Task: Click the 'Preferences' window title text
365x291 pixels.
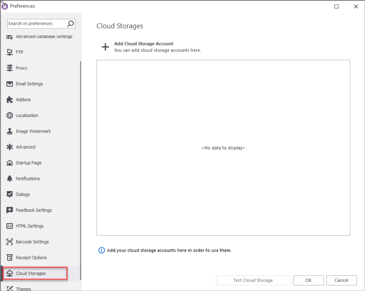Action: coord(22,6)
